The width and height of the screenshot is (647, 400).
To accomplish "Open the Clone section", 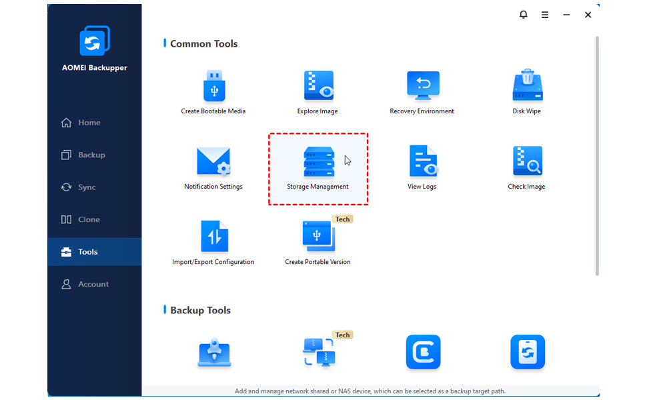I will [95, 219].
